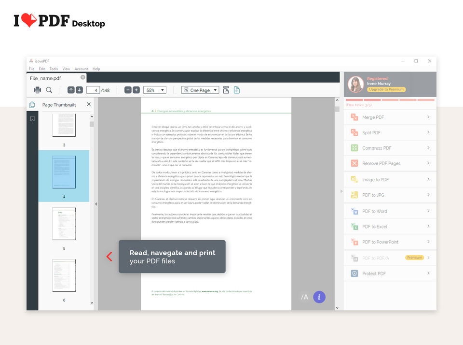Click the Split PDF tool icon
The height and width of the screenshot is (345, 463).
(354, 132)
